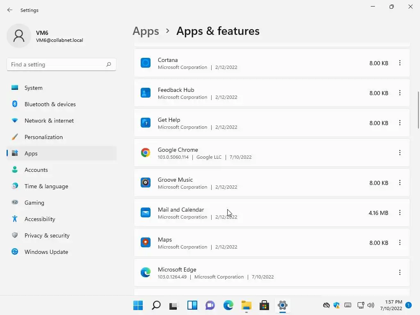420x315 pixels.
Task: Open Bluetooth & devices settings
Action: [x=62, y=104]
